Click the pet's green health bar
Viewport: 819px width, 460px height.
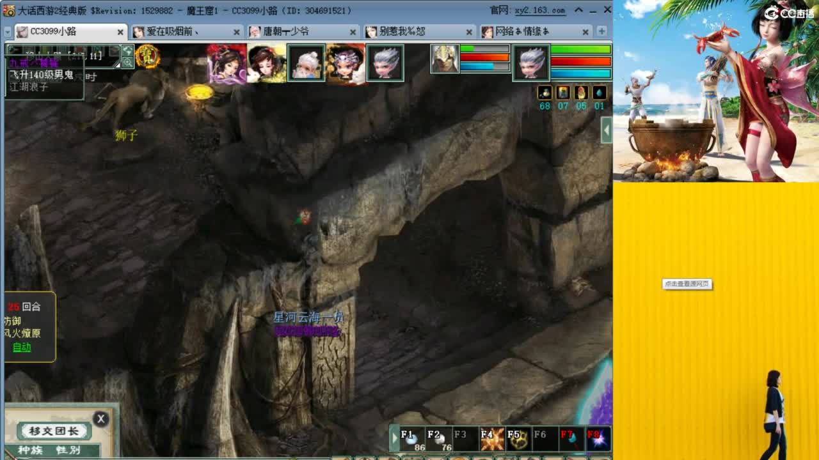(484, 49)
